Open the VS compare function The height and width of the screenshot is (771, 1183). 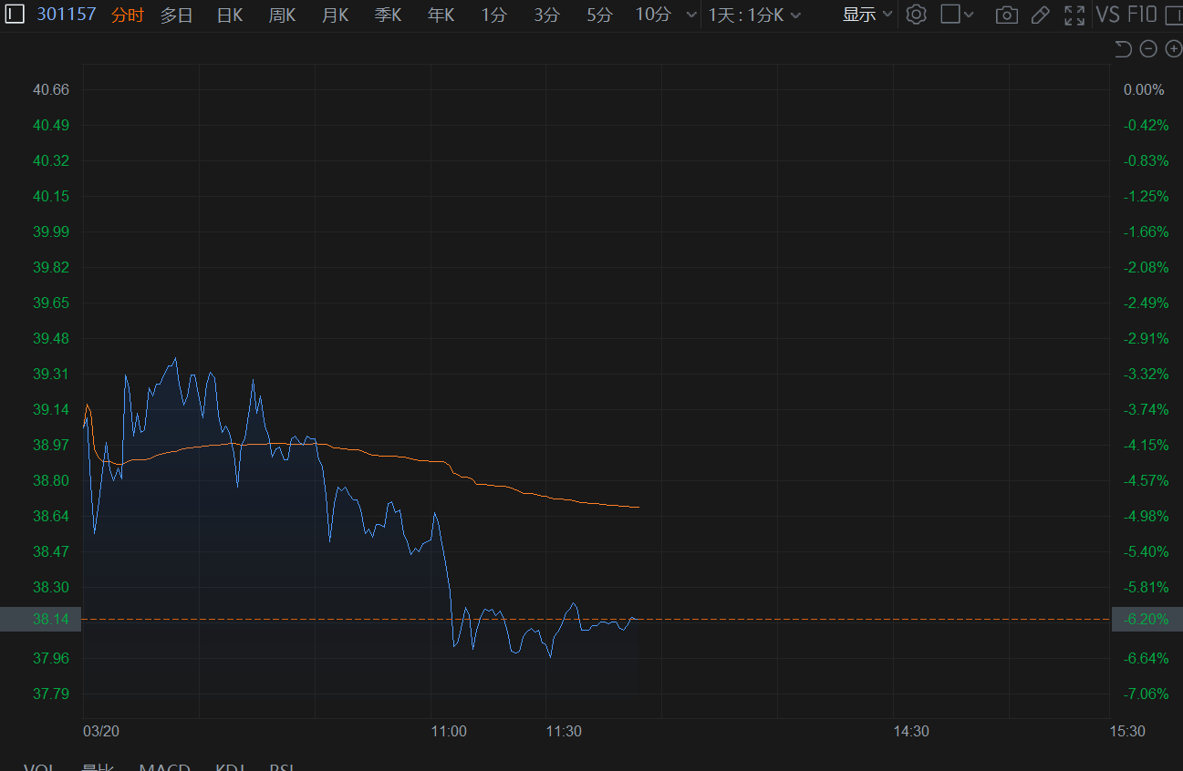[x=1107, y=15]
